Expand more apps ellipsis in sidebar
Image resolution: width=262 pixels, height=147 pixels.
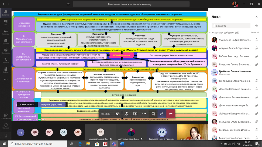(x=6, y=80)
